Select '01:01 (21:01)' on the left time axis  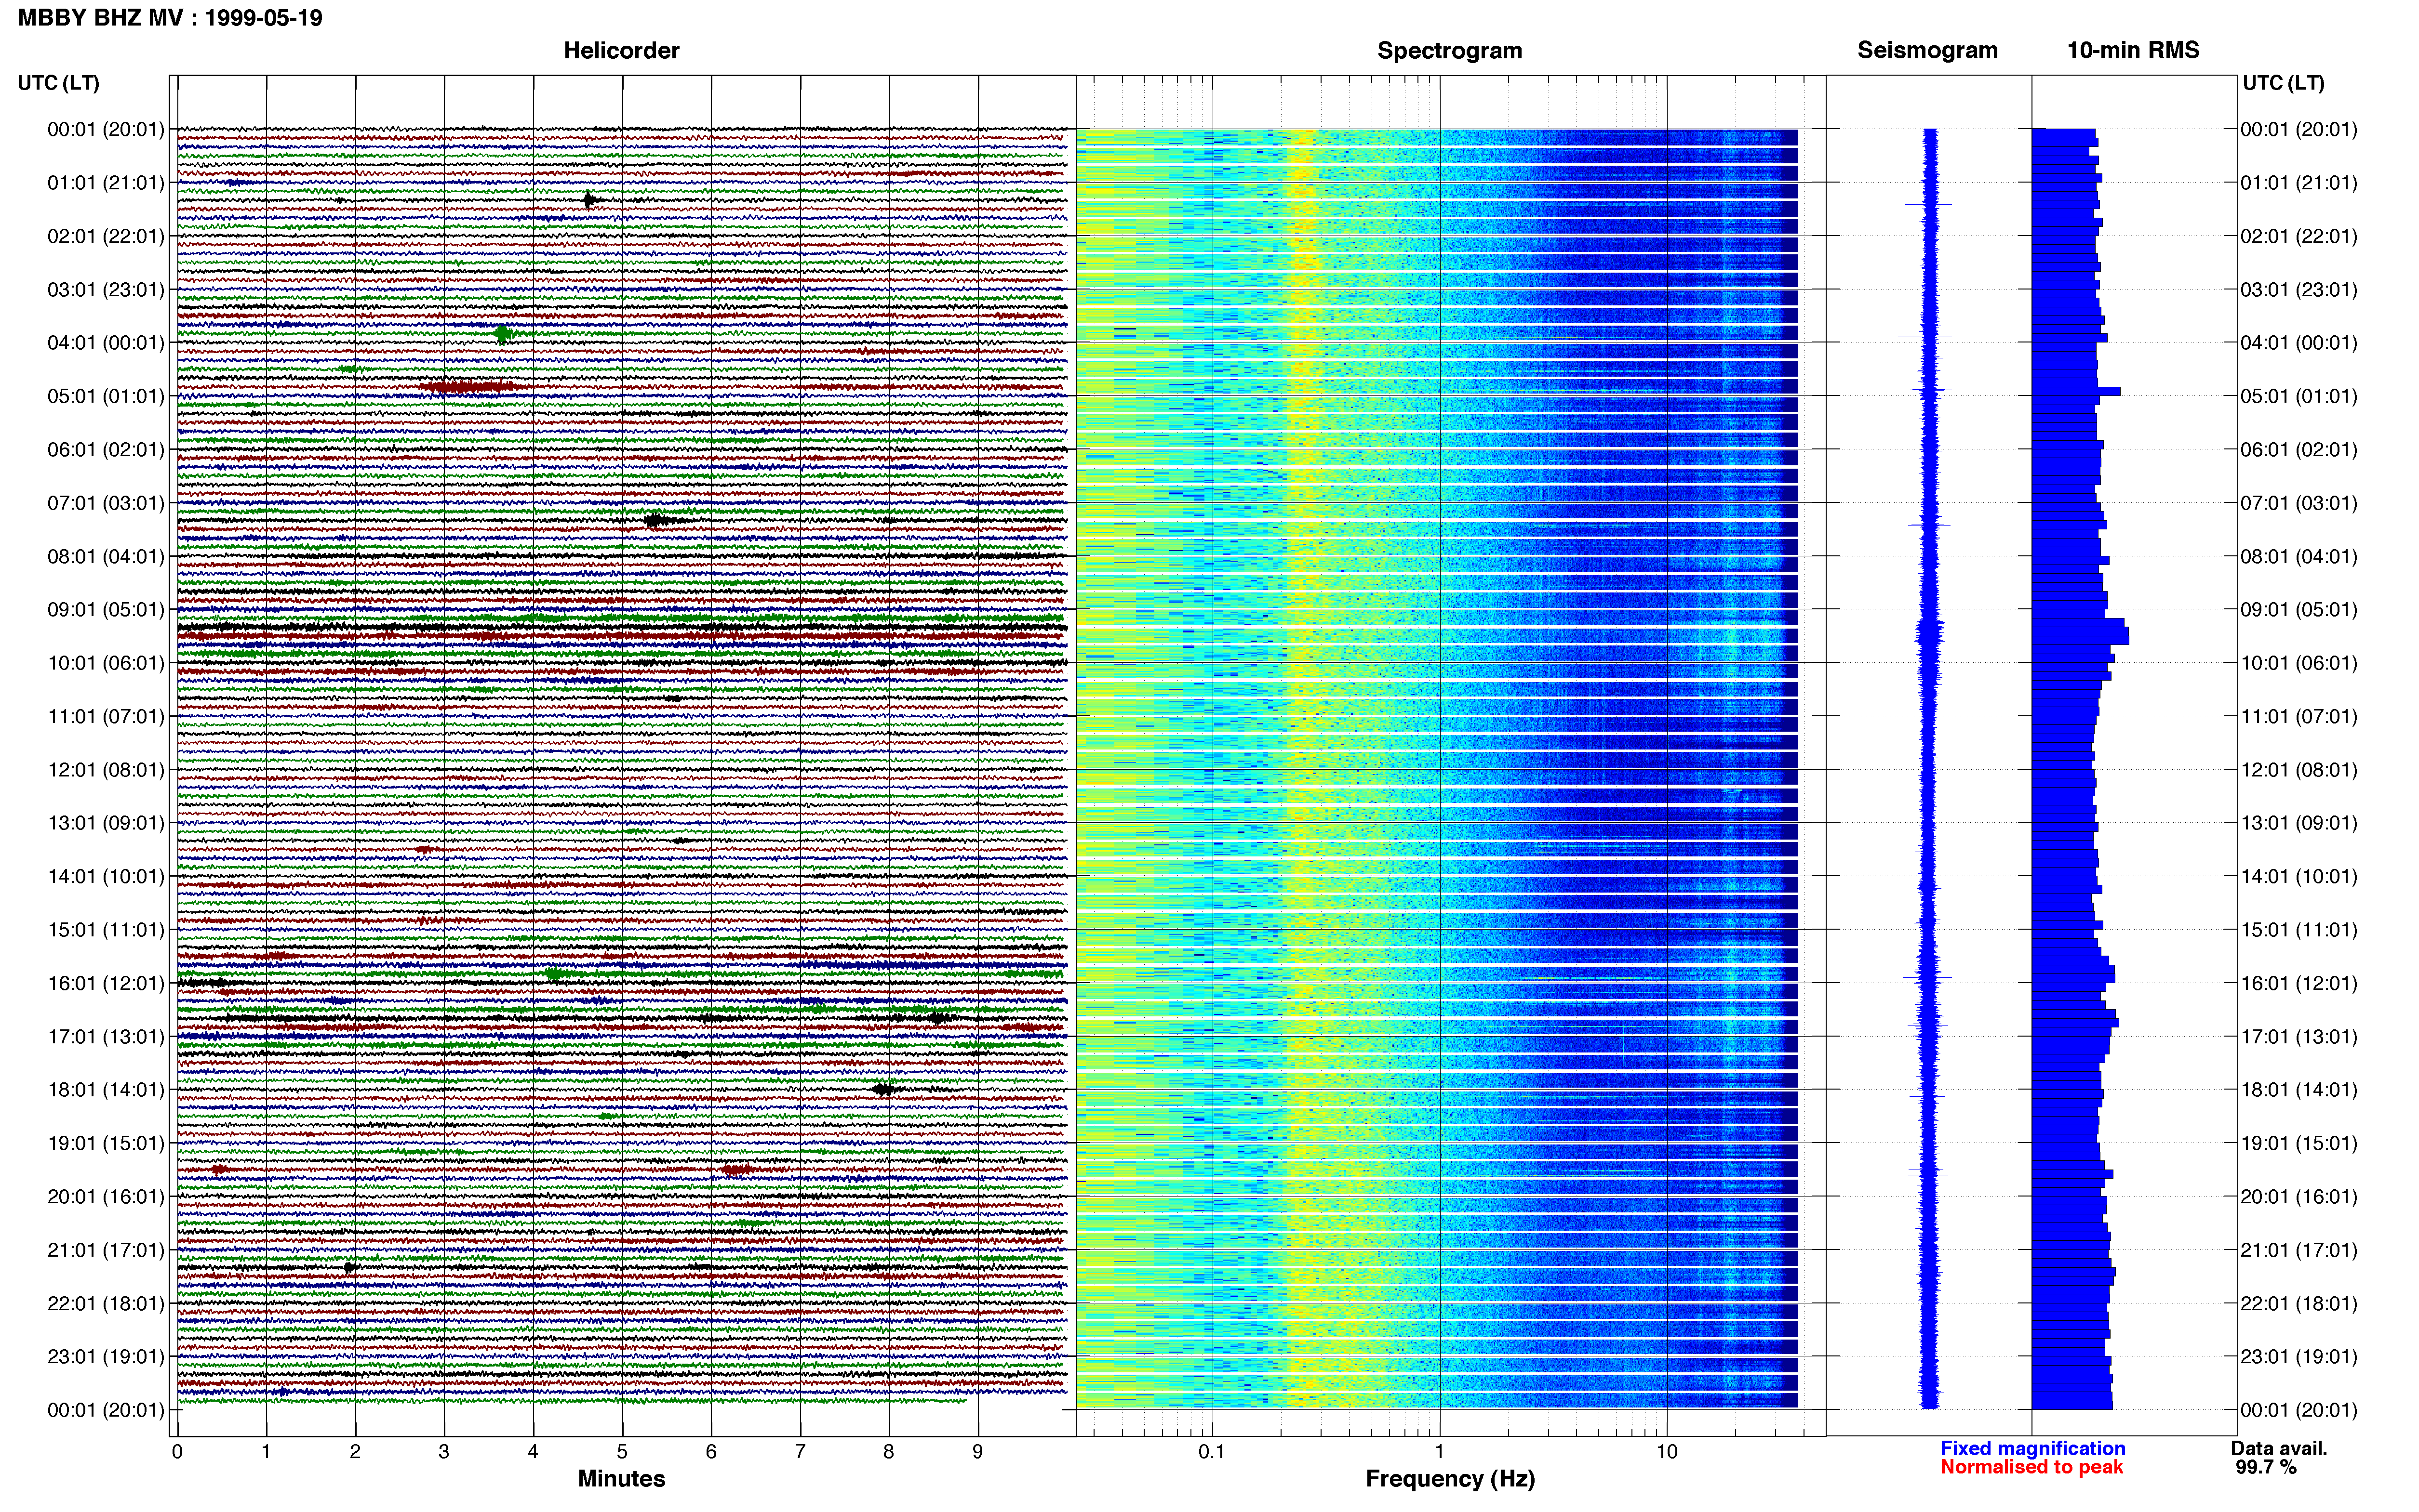(106, 183)
